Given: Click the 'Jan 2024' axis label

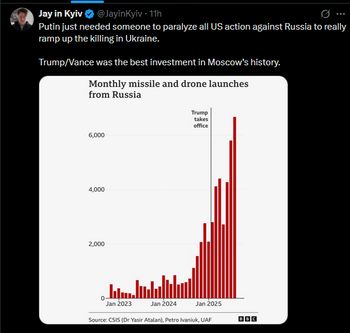Looking at the screenshot, I should [163, 304].
